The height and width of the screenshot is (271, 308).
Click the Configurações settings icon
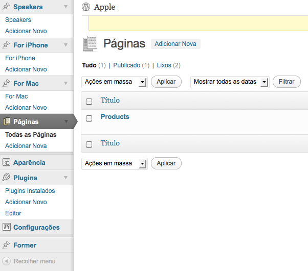tap(7, 227)
